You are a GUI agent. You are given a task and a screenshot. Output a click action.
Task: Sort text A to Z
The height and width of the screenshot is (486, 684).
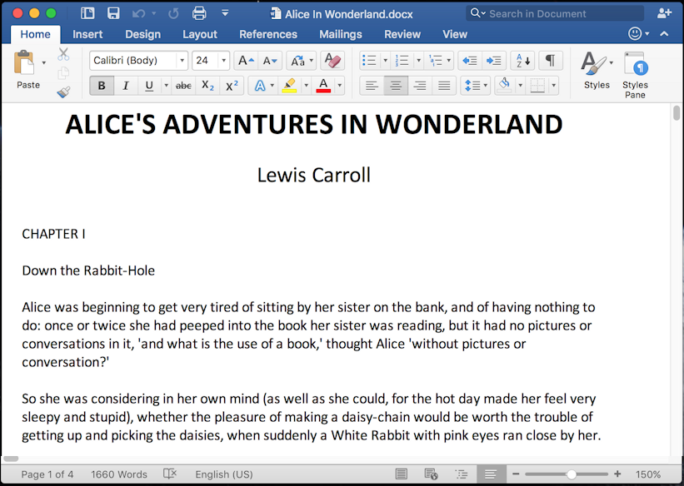click(x=522, y=61)
